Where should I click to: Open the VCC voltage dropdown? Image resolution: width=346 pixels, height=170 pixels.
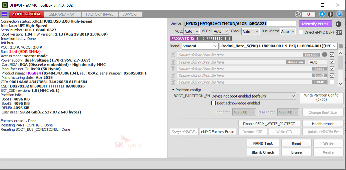coord(192,31)
